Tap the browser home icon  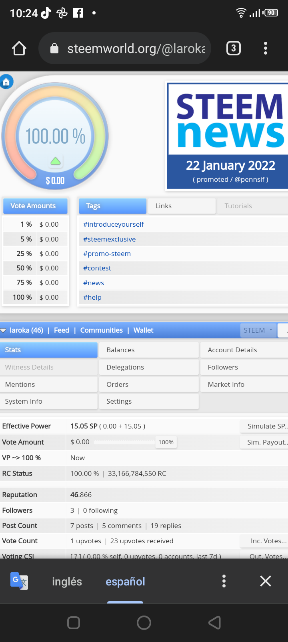pos(19,49)
